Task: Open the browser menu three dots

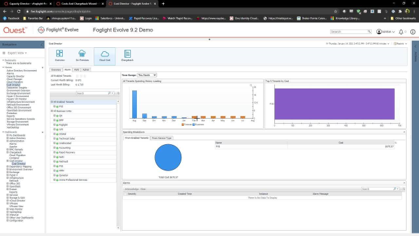Action: pyautogui.click(x=414, y=12)
